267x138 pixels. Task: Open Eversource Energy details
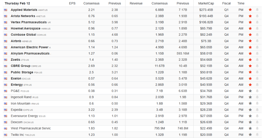coord(24,116)
